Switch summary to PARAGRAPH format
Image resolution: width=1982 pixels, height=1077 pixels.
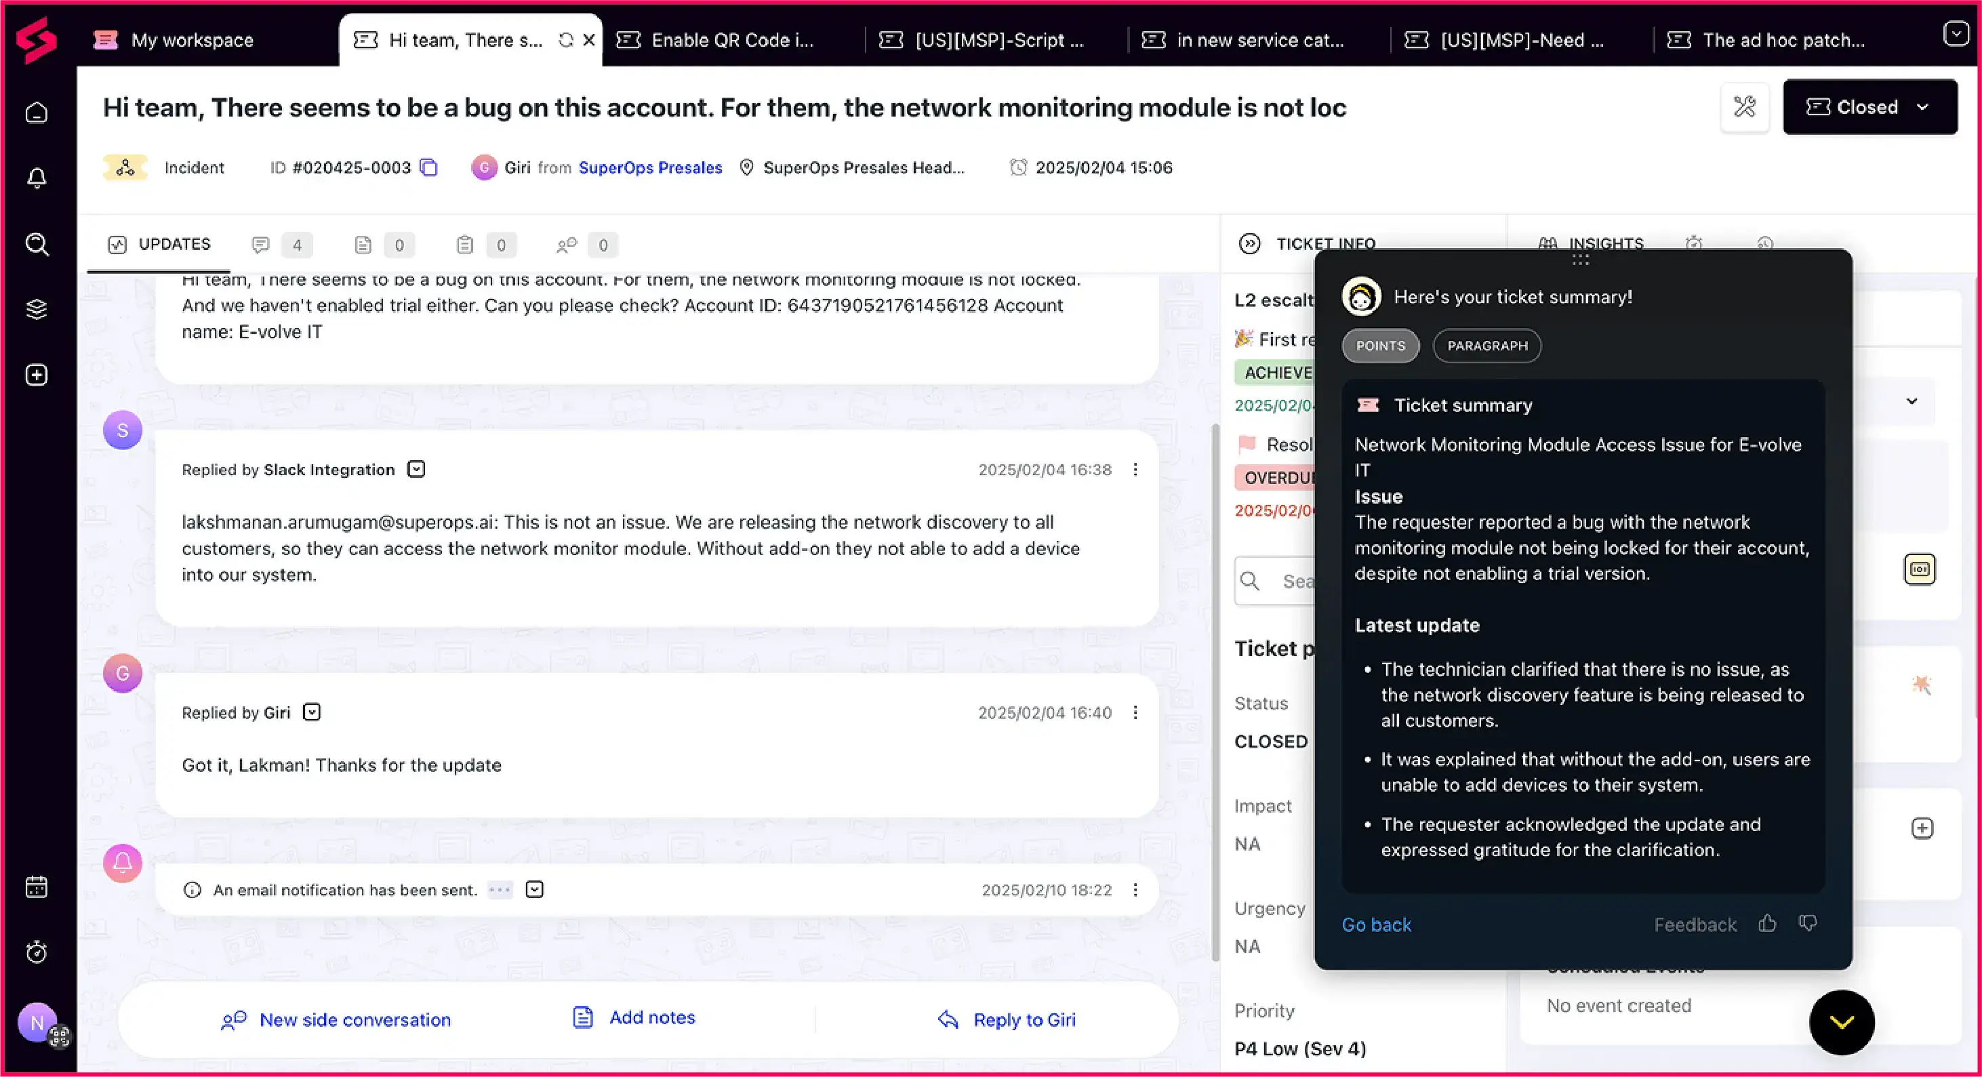1486,346
